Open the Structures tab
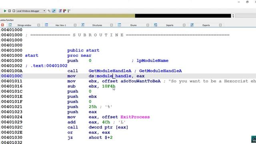This screenshot has height=144, width=256. click(x=97, y=25)
